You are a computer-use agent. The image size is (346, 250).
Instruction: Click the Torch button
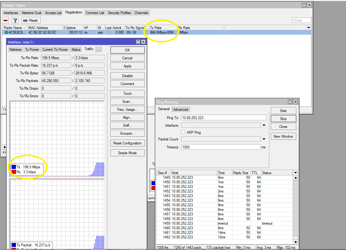pos(127,94)
